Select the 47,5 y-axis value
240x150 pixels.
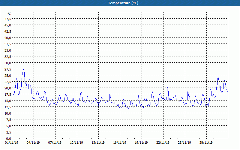pos(8,19)
